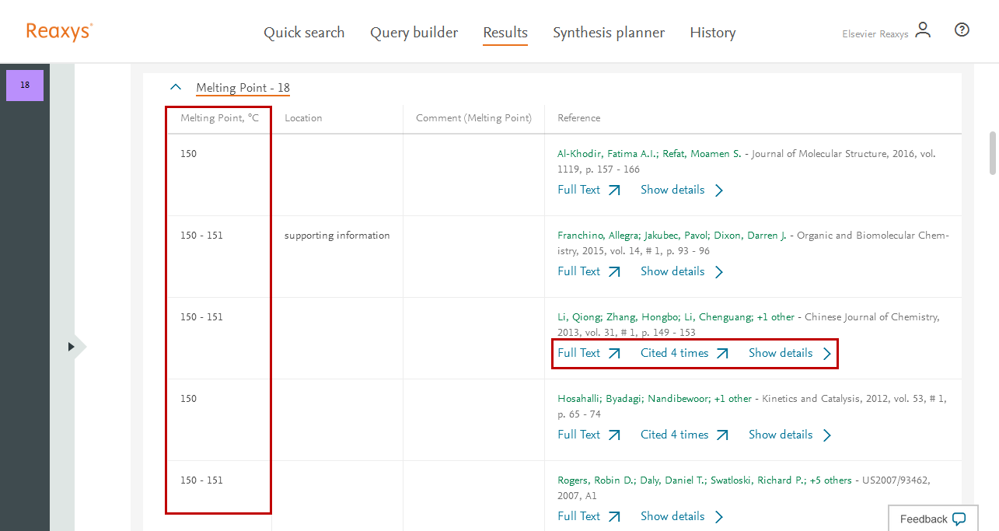Open the History tab

712,33
